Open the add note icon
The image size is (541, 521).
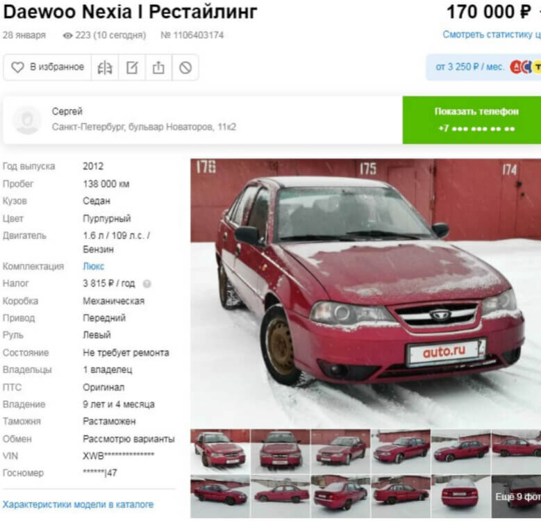pos(132,67)
